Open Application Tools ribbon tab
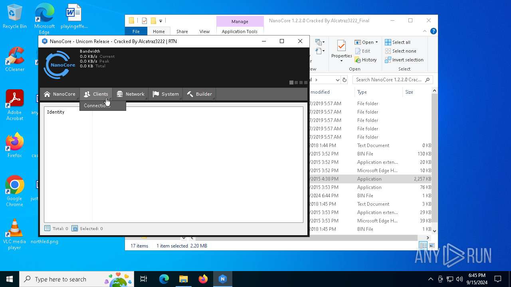 point(240,31)
